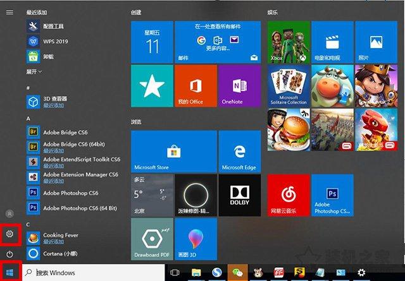
Task: Open the weather tile for 北京
Action: (152, 195)
